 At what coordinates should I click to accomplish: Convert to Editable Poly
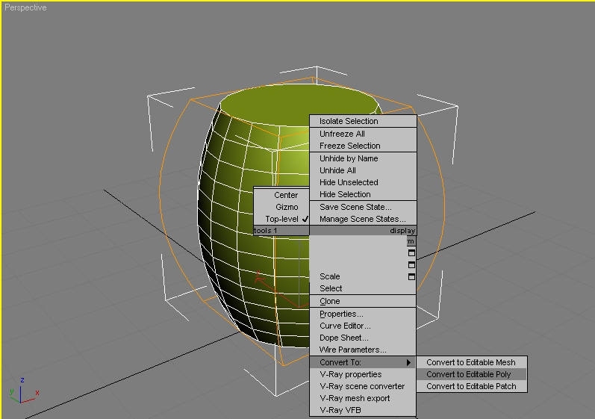[472, 374]
